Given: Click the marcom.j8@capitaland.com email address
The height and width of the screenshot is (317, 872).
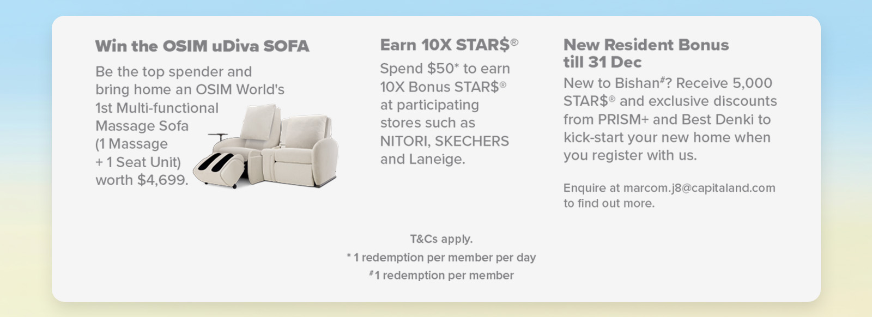Looking at the screenshot, I should pyautogui.click(x=699, y=188).
